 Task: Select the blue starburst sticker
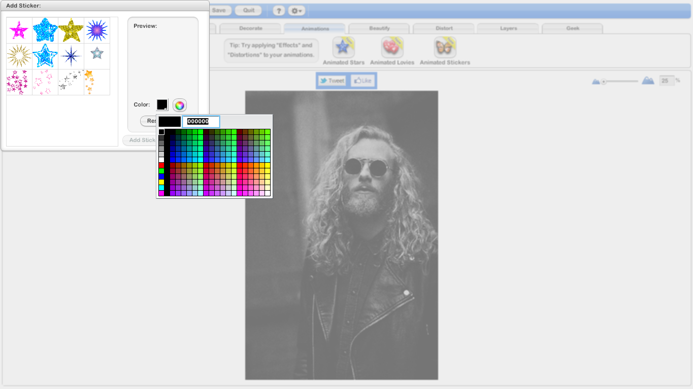point(96,29)
